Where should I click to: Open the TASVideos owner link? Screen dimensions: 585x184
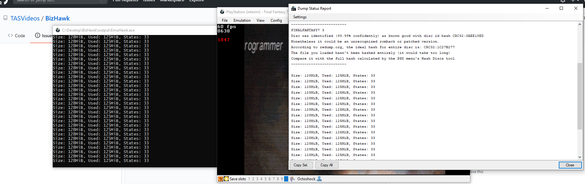(x=25, y=18)
